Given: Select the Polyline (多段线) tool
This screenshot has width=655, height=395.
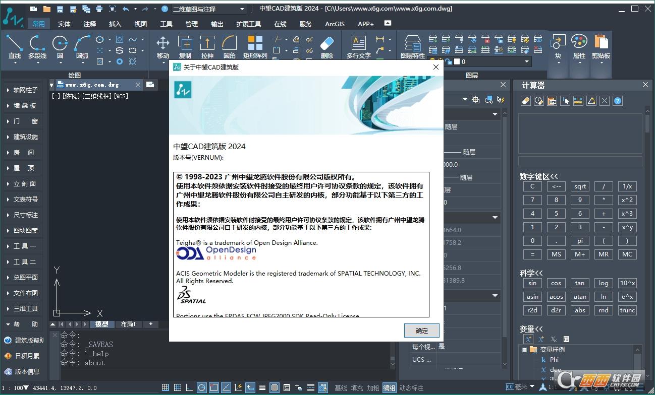Looking at the screenshot, I should (x=37, y=48).
